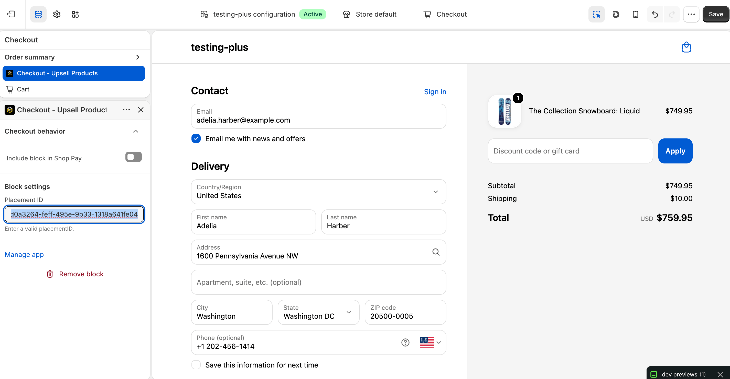The image size is (730, 379).
Task: Collapse the Checkout behavior section
Action: click(135, 131)
